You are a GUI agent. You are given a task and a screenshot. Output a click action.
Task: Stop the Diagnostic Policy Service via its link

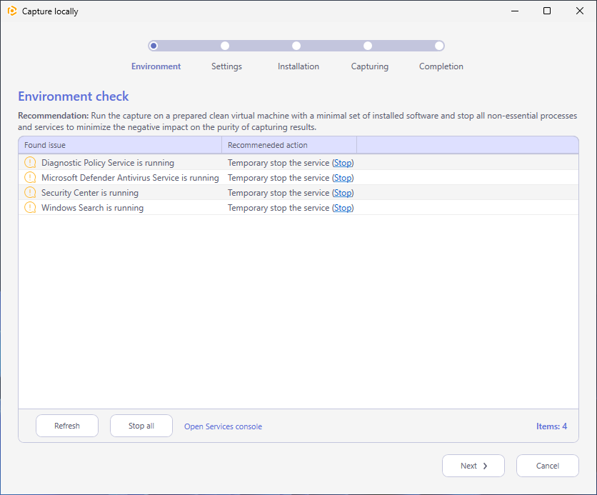click(x=343, y=163)
